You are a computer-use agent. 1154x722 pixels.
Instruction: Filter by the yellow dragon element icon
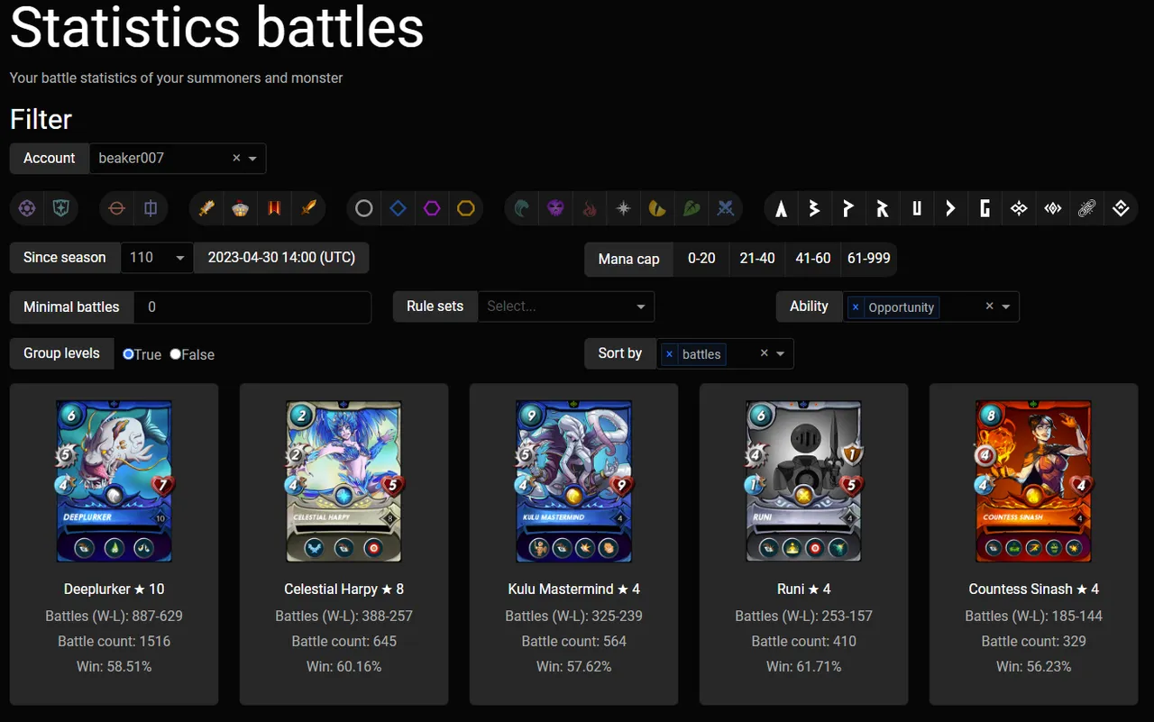pos(657,209)
